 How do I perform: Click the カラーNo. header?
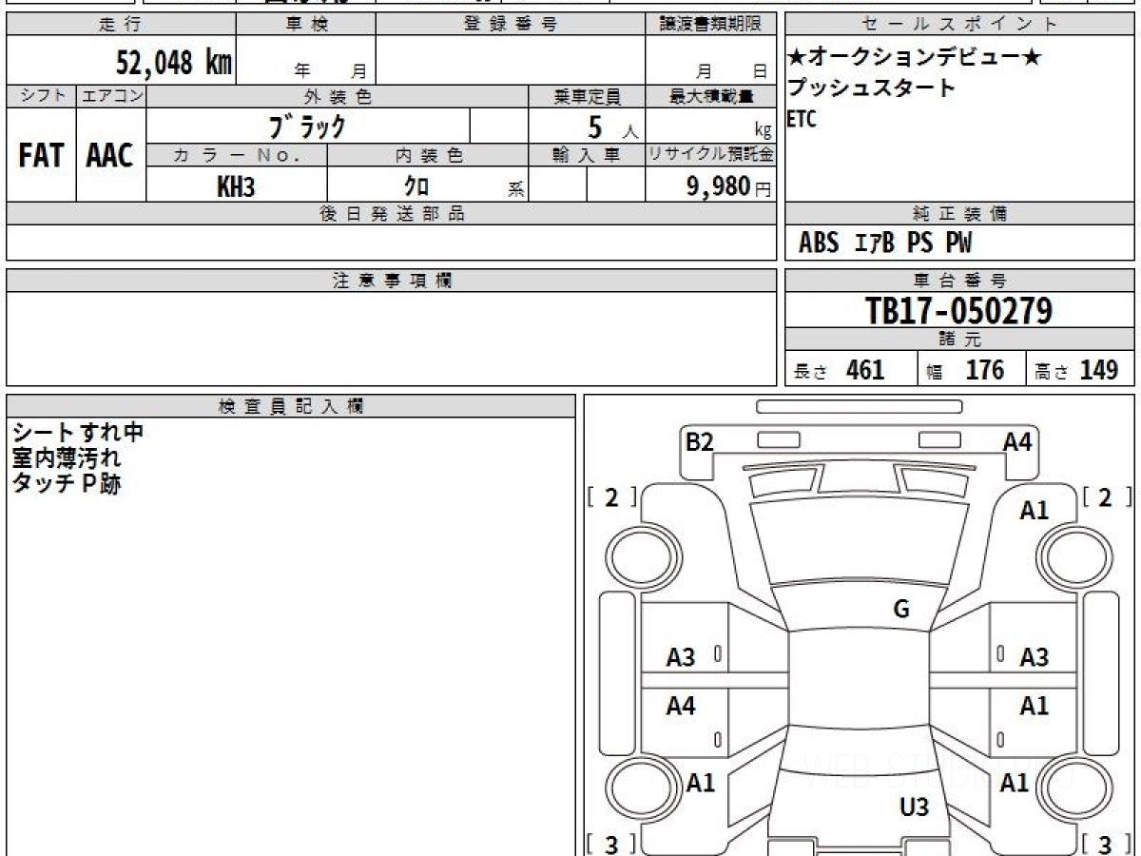coord(237,156)
